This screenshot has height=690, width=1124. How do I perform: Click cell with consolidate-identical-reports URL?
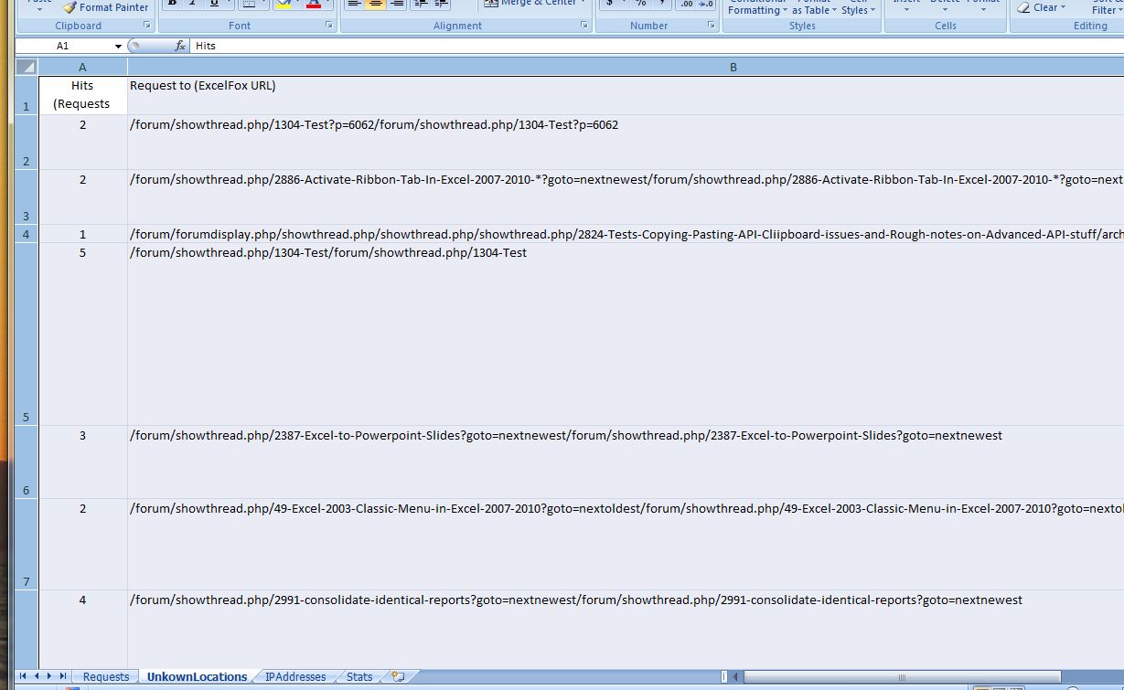(x=626, y=629)
